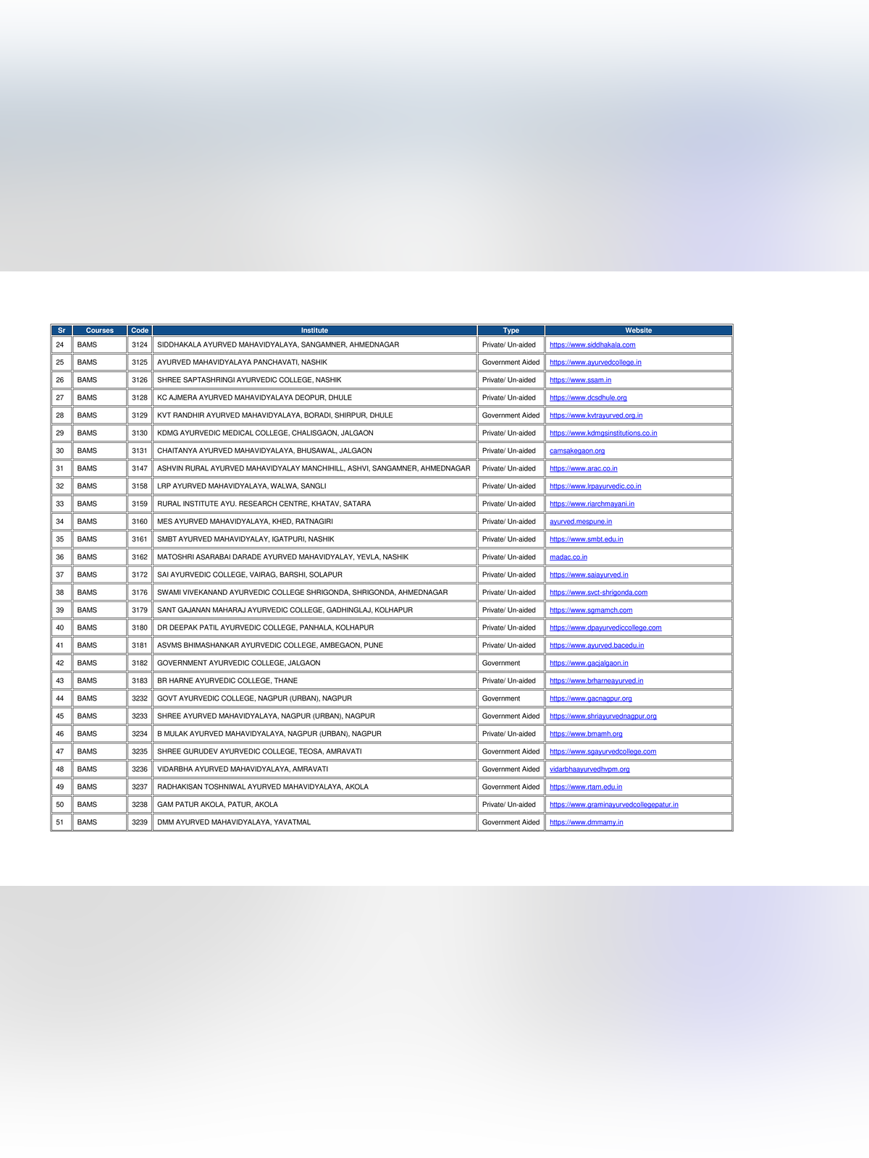Click serial number 51 cell

click(x=62, y=822)
